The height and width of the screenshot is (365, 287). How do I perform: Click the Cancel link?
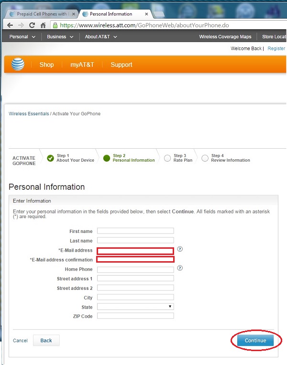pyautogui.click(x=20, y=341)
